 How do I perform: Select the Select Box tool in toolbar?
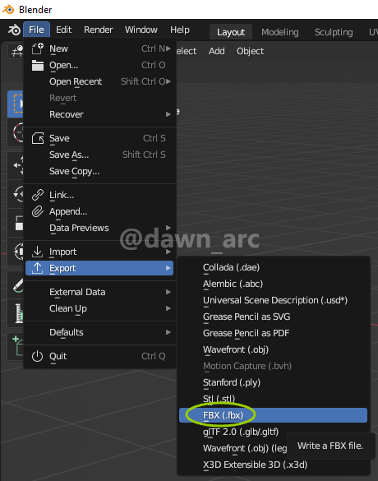[16, 104]
